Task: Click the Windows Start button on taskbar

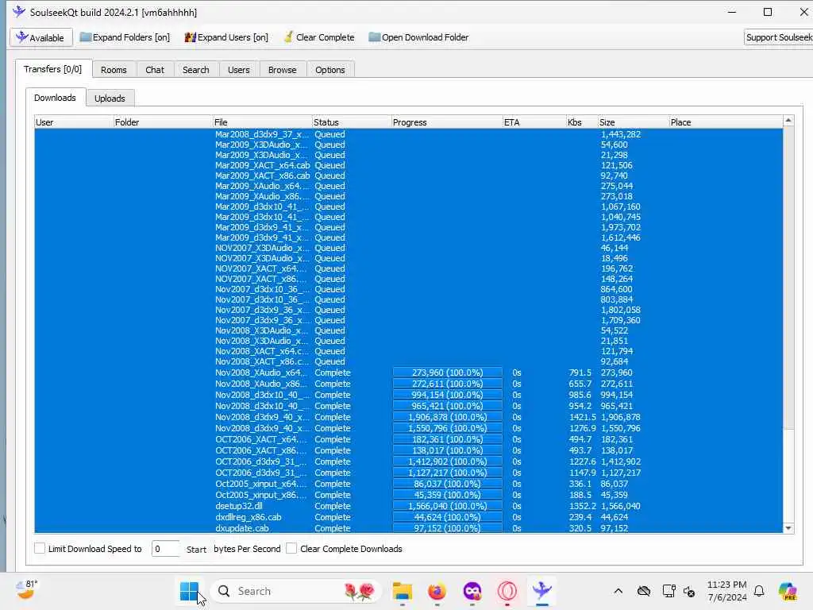Action: [189, 591]
